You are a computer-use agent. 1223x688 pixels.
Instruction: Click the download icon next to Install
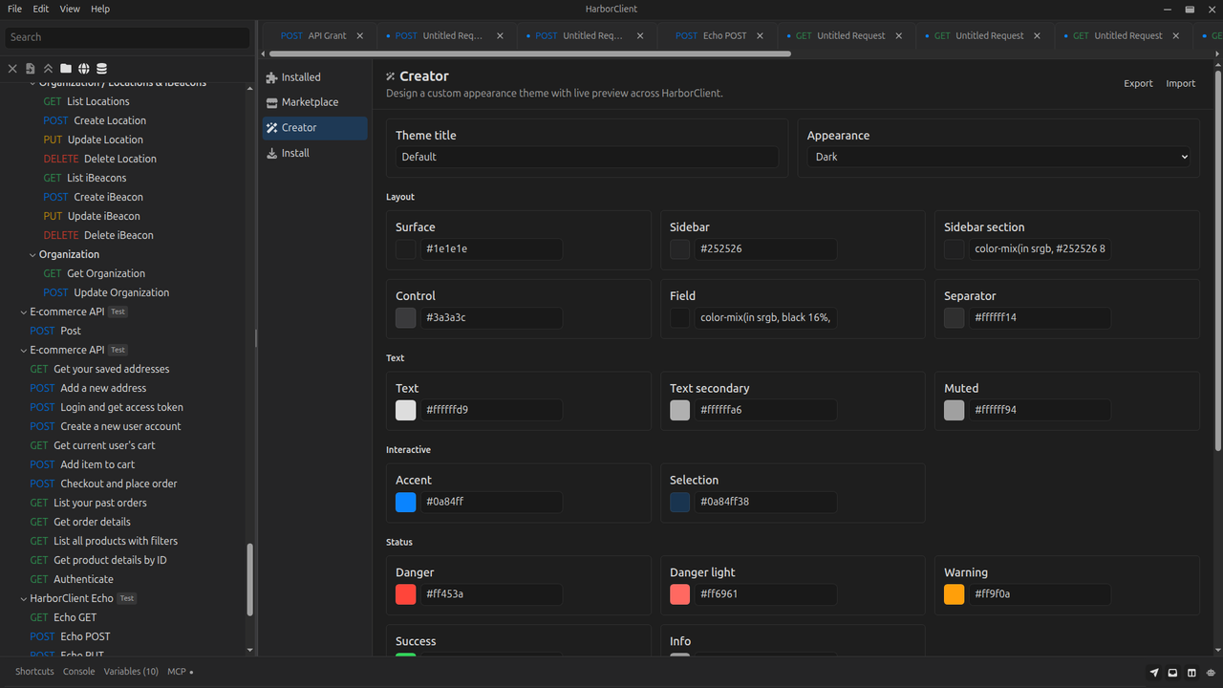coord(272,153)
